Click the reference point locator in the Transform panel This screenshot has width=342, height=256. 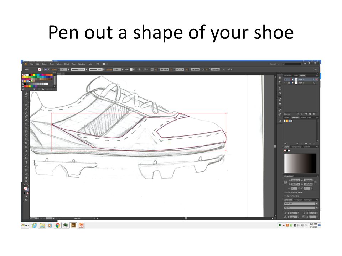pos(285,182)
